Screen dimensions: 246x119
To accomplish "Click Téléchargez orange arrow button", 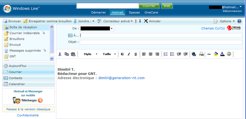I will click(40, 100).
